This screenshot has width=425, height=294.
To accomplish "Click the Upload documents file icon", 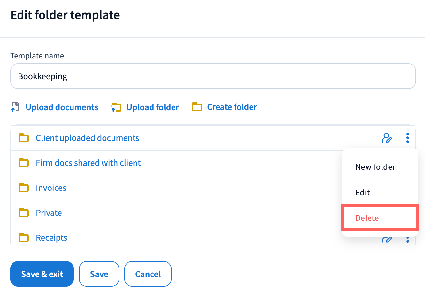I will coord(15,107).
